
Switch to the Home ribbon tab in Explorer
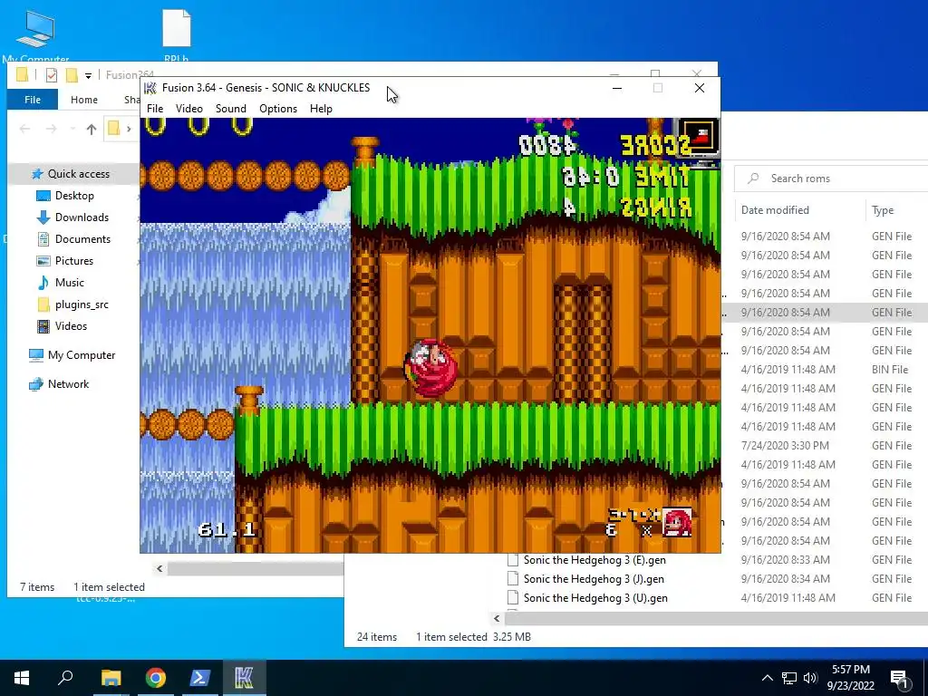tap(84, 100)
